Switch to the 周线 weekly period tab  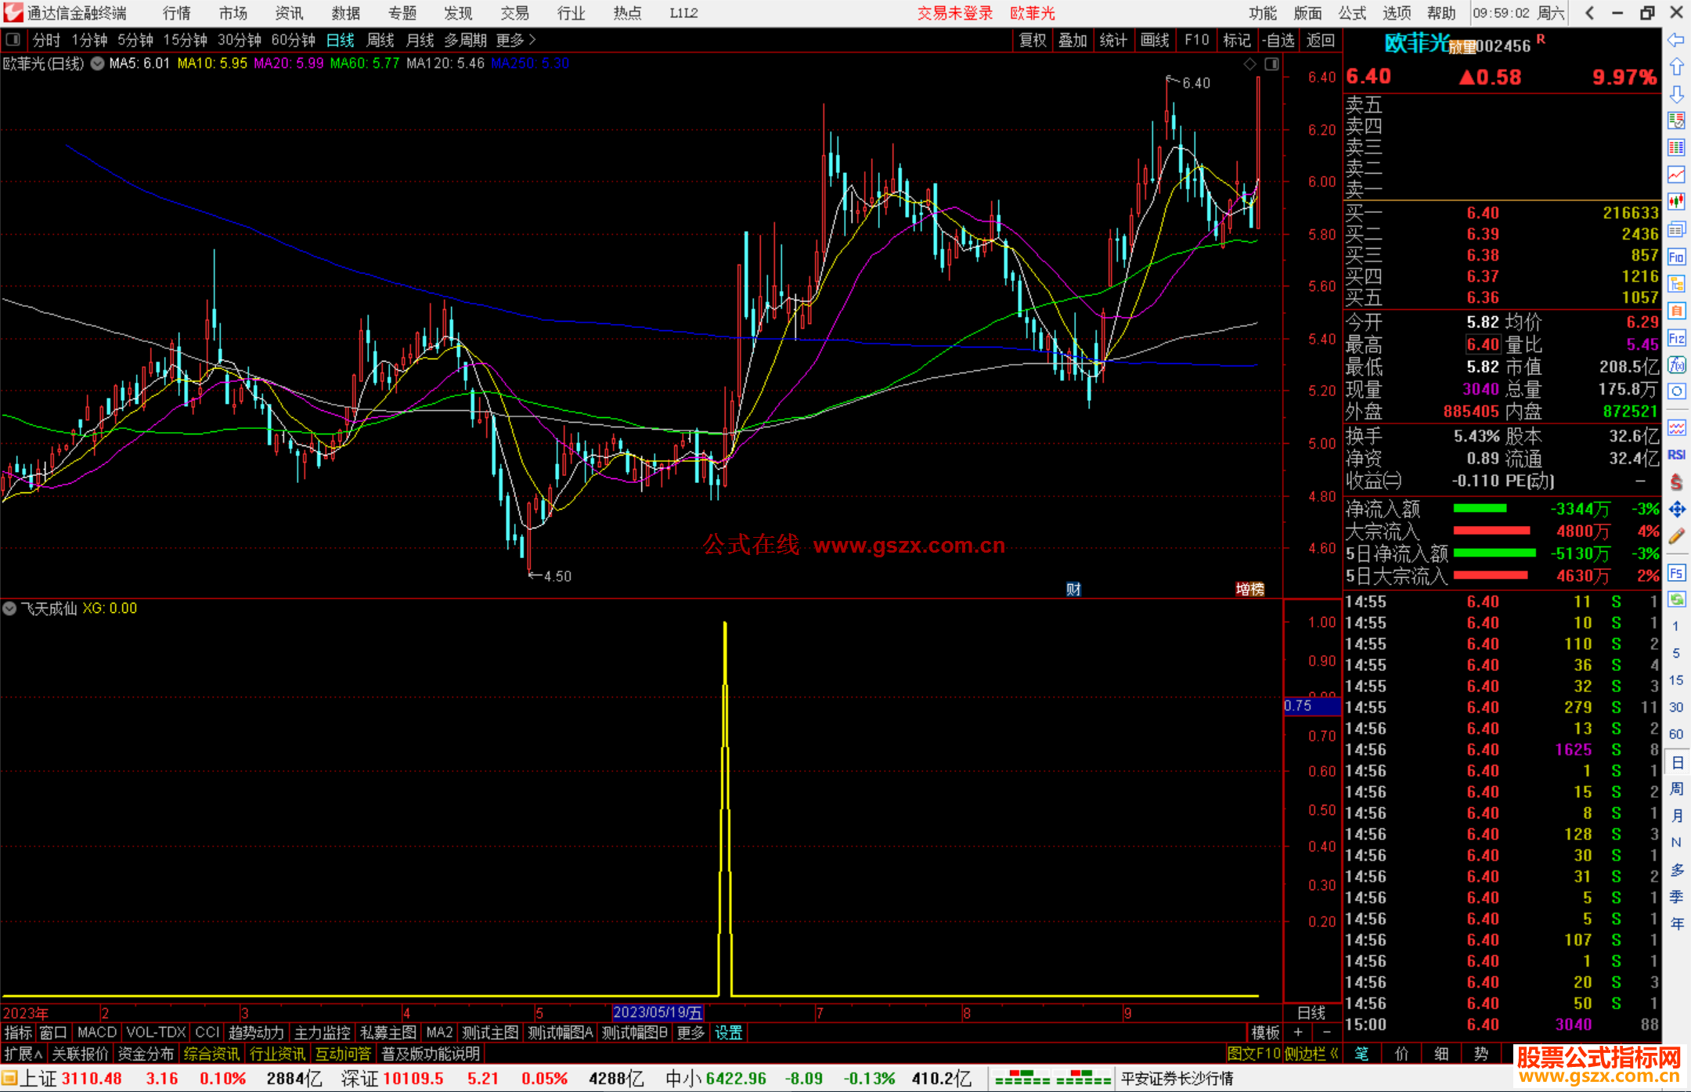tap(380, 40)
